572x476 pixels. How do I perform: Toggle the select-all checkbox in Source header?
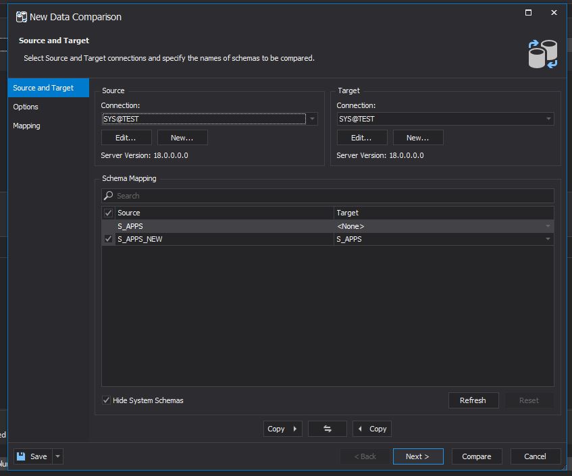(x=108, y=213)
